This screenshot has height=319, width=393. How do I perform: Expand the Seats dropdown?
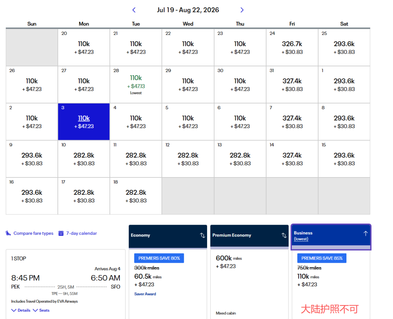35,310
